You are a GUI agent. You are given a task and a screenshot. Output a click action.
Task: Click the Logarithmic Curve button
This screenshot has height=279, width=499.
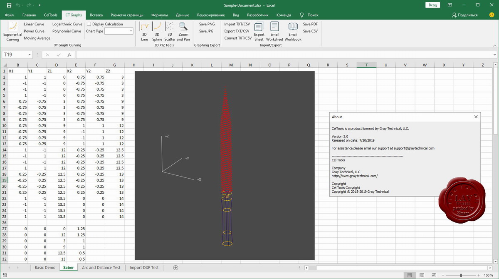(67, 24)
